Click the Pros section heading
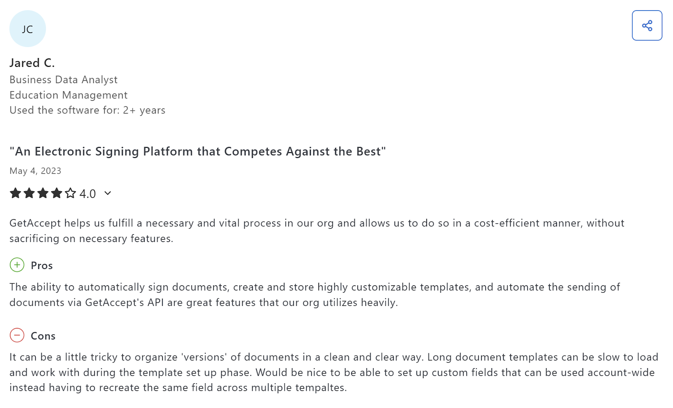 coord(42,266)
